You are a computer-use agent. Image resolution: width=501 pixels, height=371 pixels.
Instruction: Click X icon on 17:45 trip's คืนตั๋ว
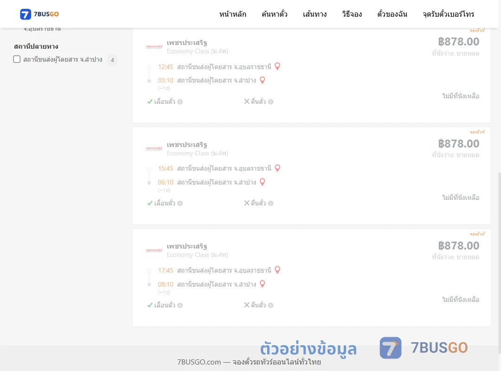[x=247, y=305]
